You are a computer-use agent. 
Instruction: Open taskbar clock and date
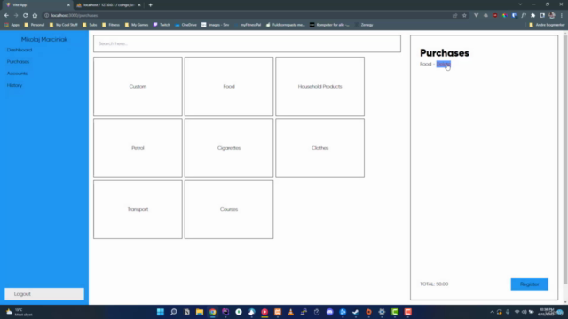[547, 312]
